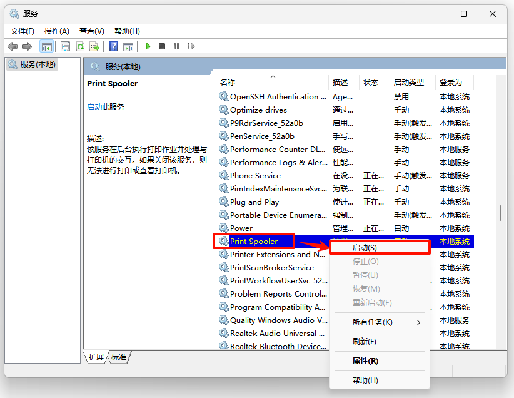Toggle the show/hide console tree icon
Screen dimensions: 514x398
tap(46, 46)
